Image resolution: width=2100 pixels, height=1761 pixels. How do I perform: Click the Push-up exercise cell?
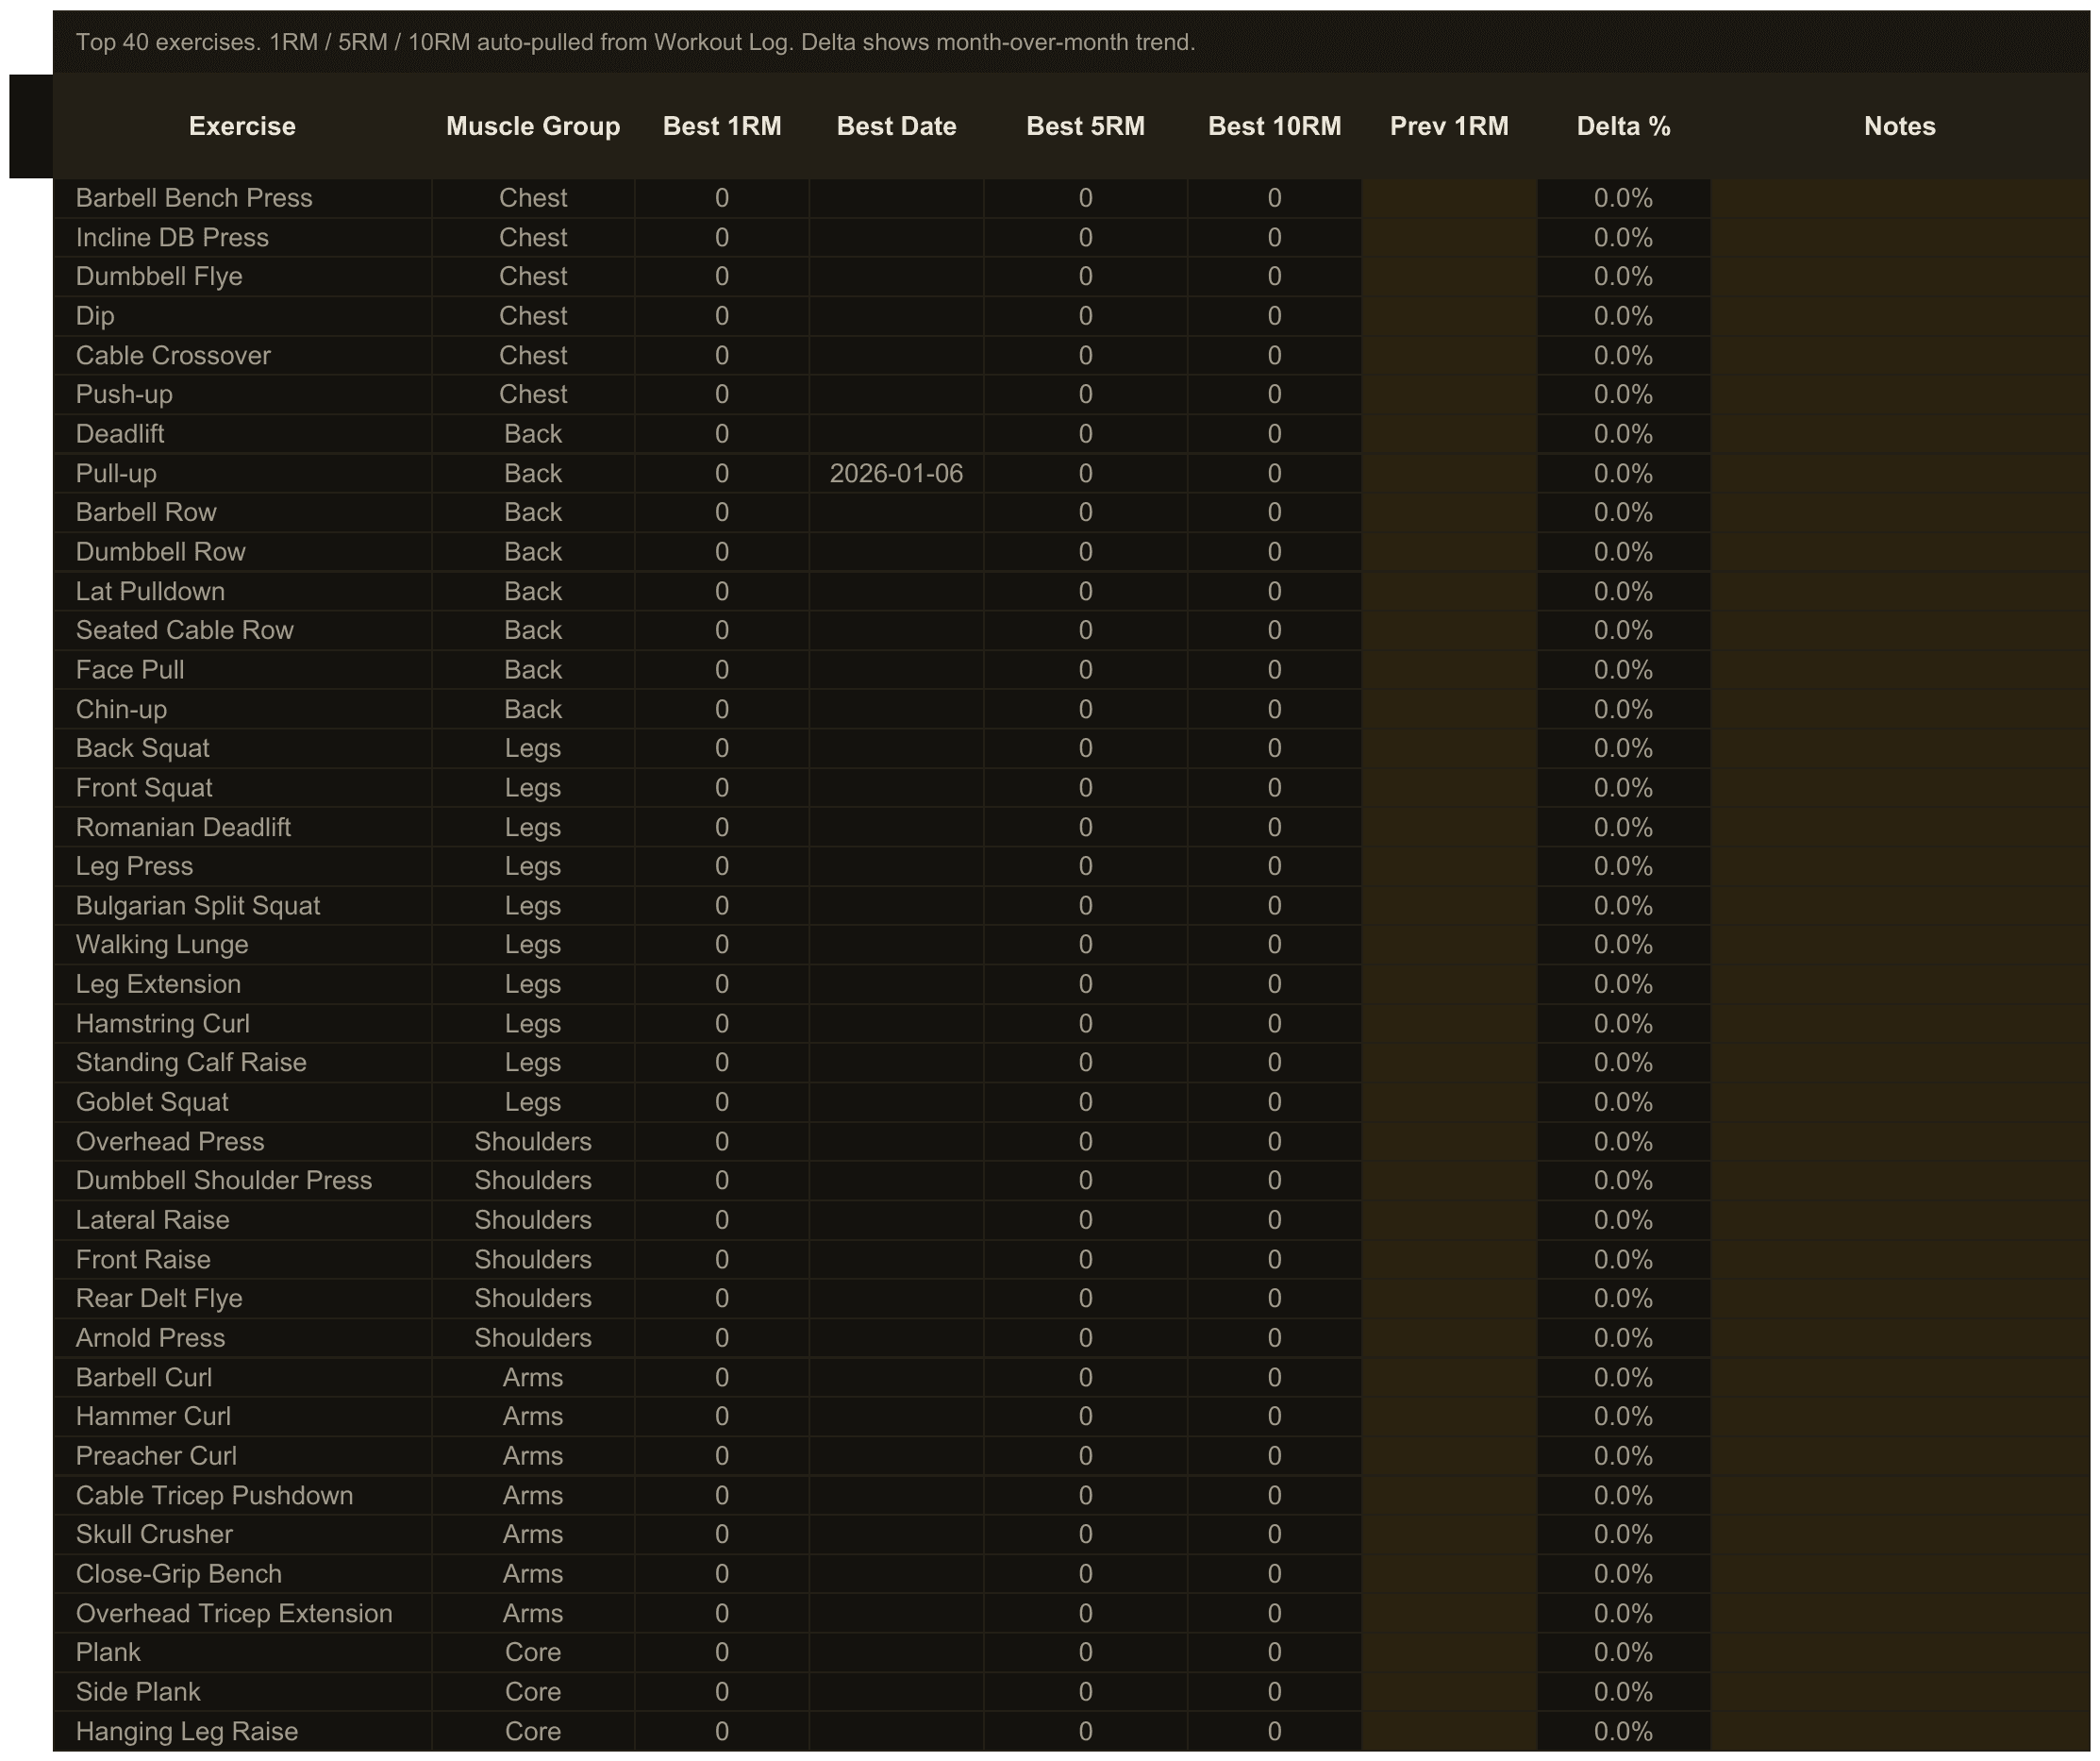pos(242,394)
